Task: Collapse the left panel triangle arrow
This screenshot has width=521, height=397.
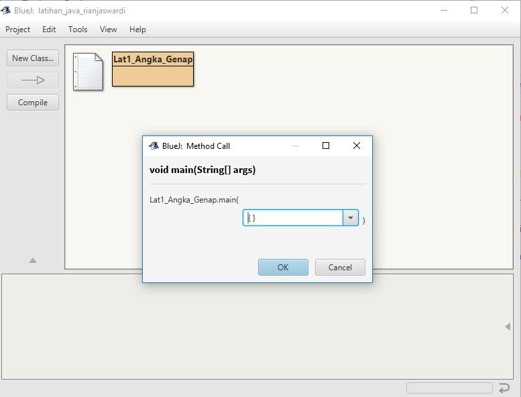Action: click(33, 260)
